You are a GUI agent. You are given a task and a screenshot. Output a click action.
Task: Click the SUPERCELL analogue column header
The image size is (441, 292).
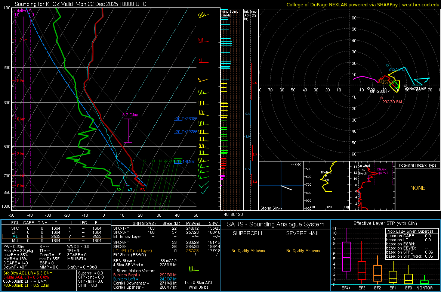point(248,233)
